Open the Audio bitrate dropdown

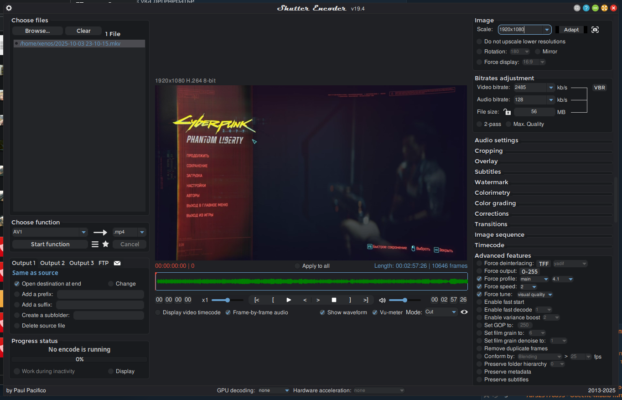tap(551, 99)
